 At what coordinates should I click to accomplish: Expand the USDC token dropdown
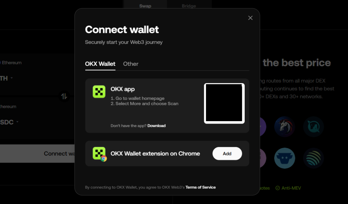pos(9,122)
